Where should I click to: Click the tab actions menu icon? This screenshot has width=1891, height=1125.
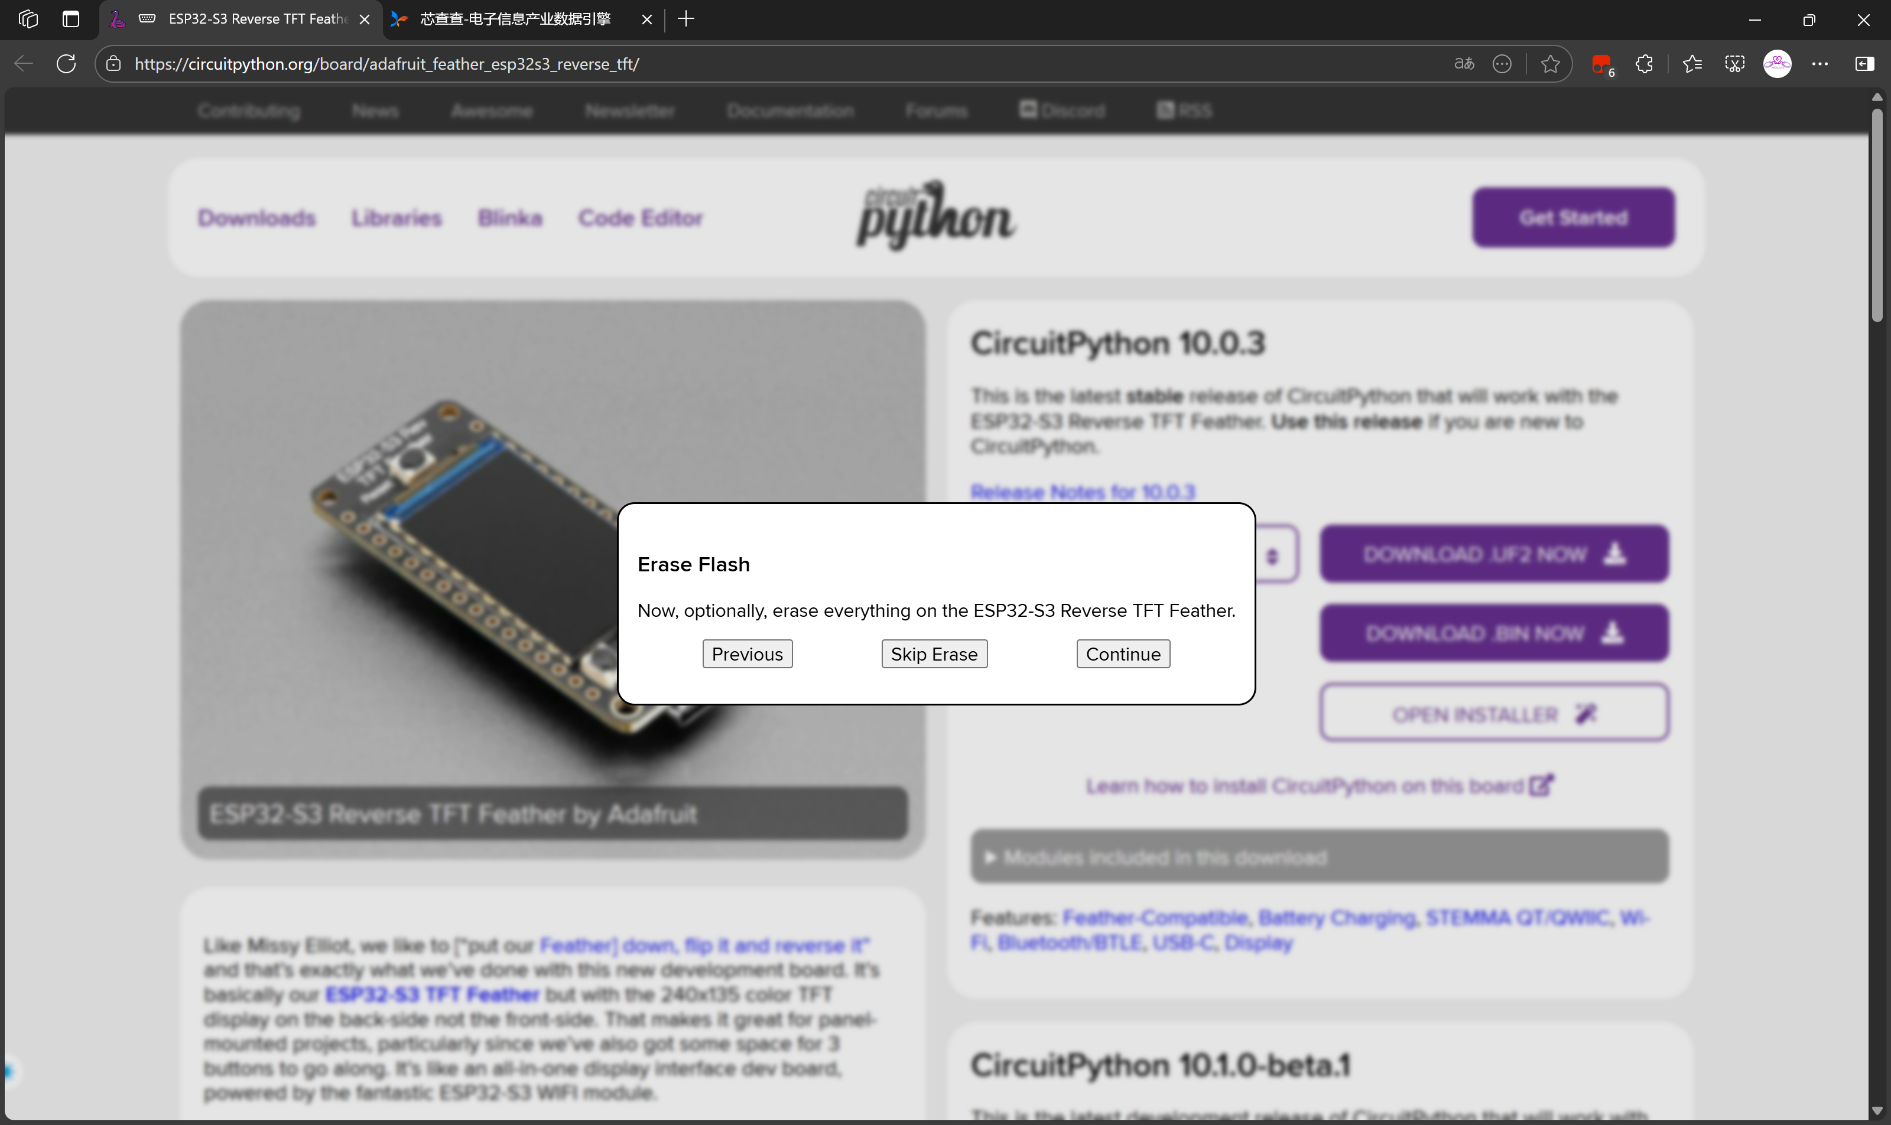pyautogui.click(x=70, y=19)
